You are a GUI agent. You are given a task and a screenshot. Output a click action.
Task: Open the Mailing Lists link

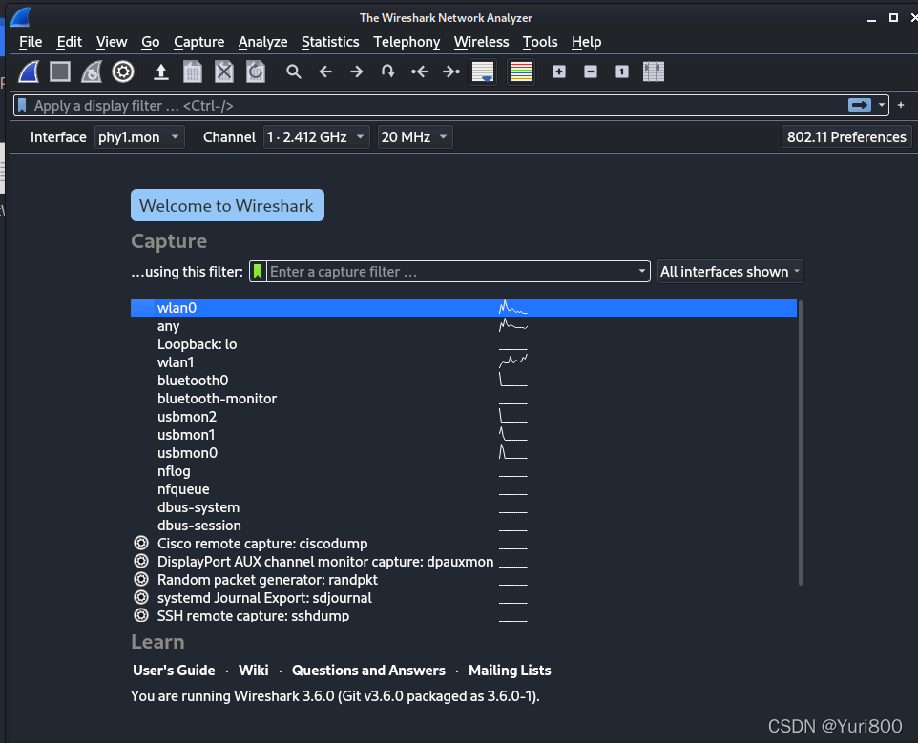click(510, 671)
